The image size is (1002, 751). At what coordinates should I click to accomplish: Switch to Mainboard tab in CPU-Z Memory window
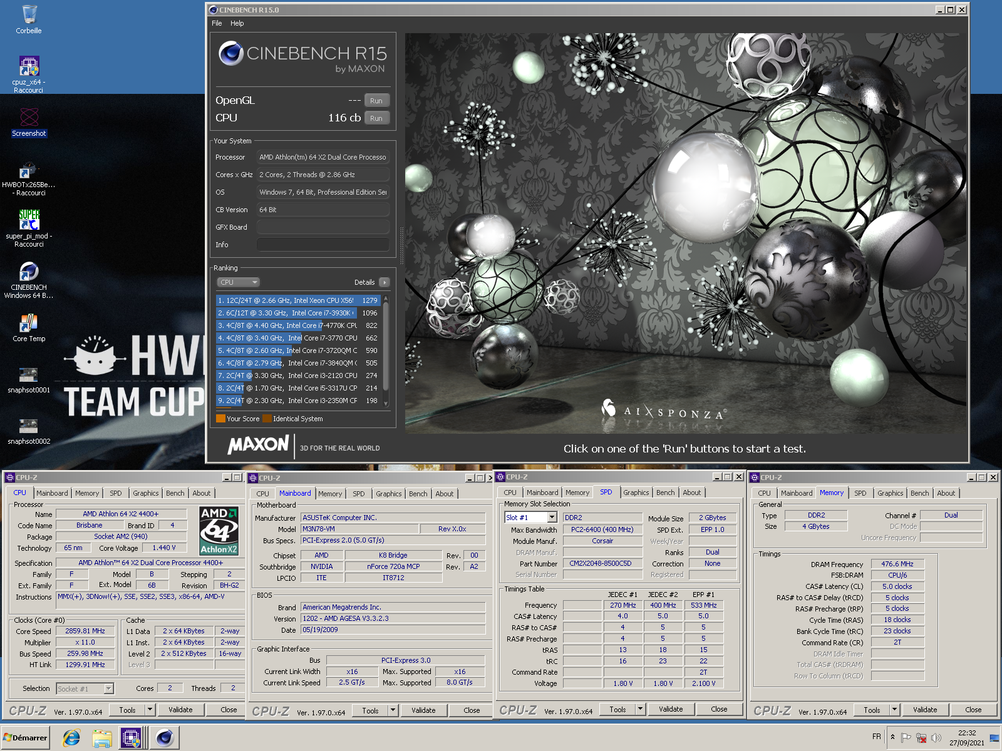(797, 493)
